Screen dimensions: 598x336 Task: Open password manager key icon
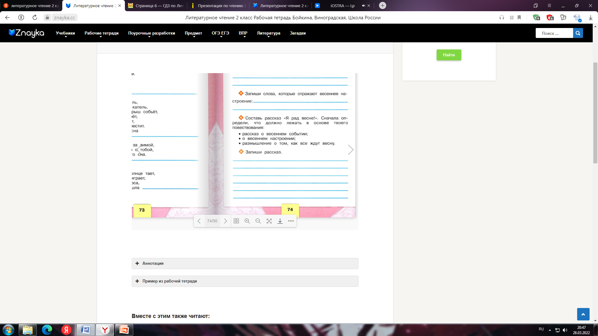point(563,17)
